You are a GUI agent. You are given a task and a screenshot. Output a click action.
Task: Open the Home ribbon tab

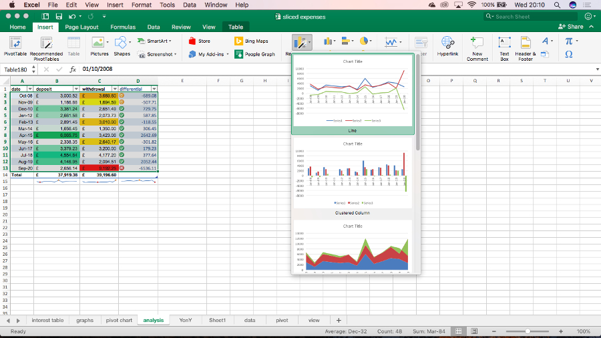click(x=17, y=27)
